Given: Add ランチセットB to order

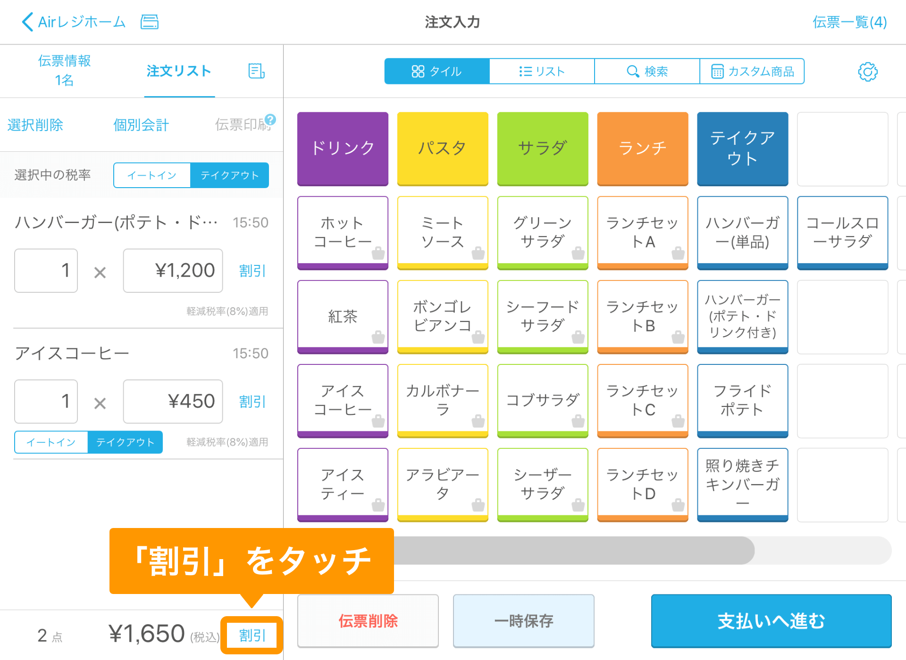Looking at the screenshot, I should coord(643,317).
